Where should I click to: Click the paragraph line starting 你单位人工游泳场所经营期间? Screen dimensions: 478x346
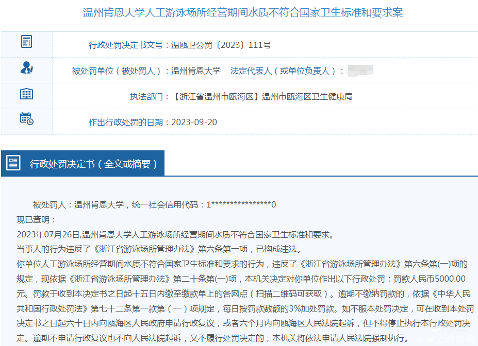pyautogui.click(x=242, y=264)
